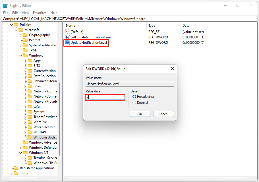Close the Edit DWORD dialog with X
This screenshot has width=259, height=182.
coord(173,69)
